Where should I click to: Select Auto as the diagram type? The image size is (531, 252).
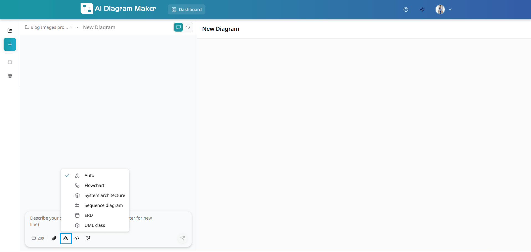89,175
